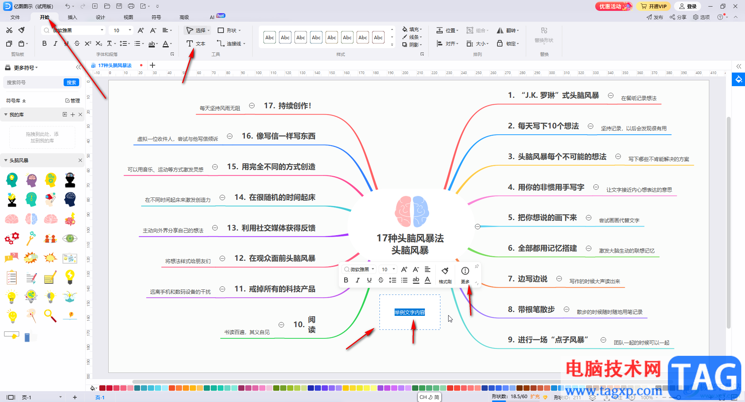745x402 pixels.
Task: Apply Subscript formatting from the ribbon
Action: coord(99,43)
